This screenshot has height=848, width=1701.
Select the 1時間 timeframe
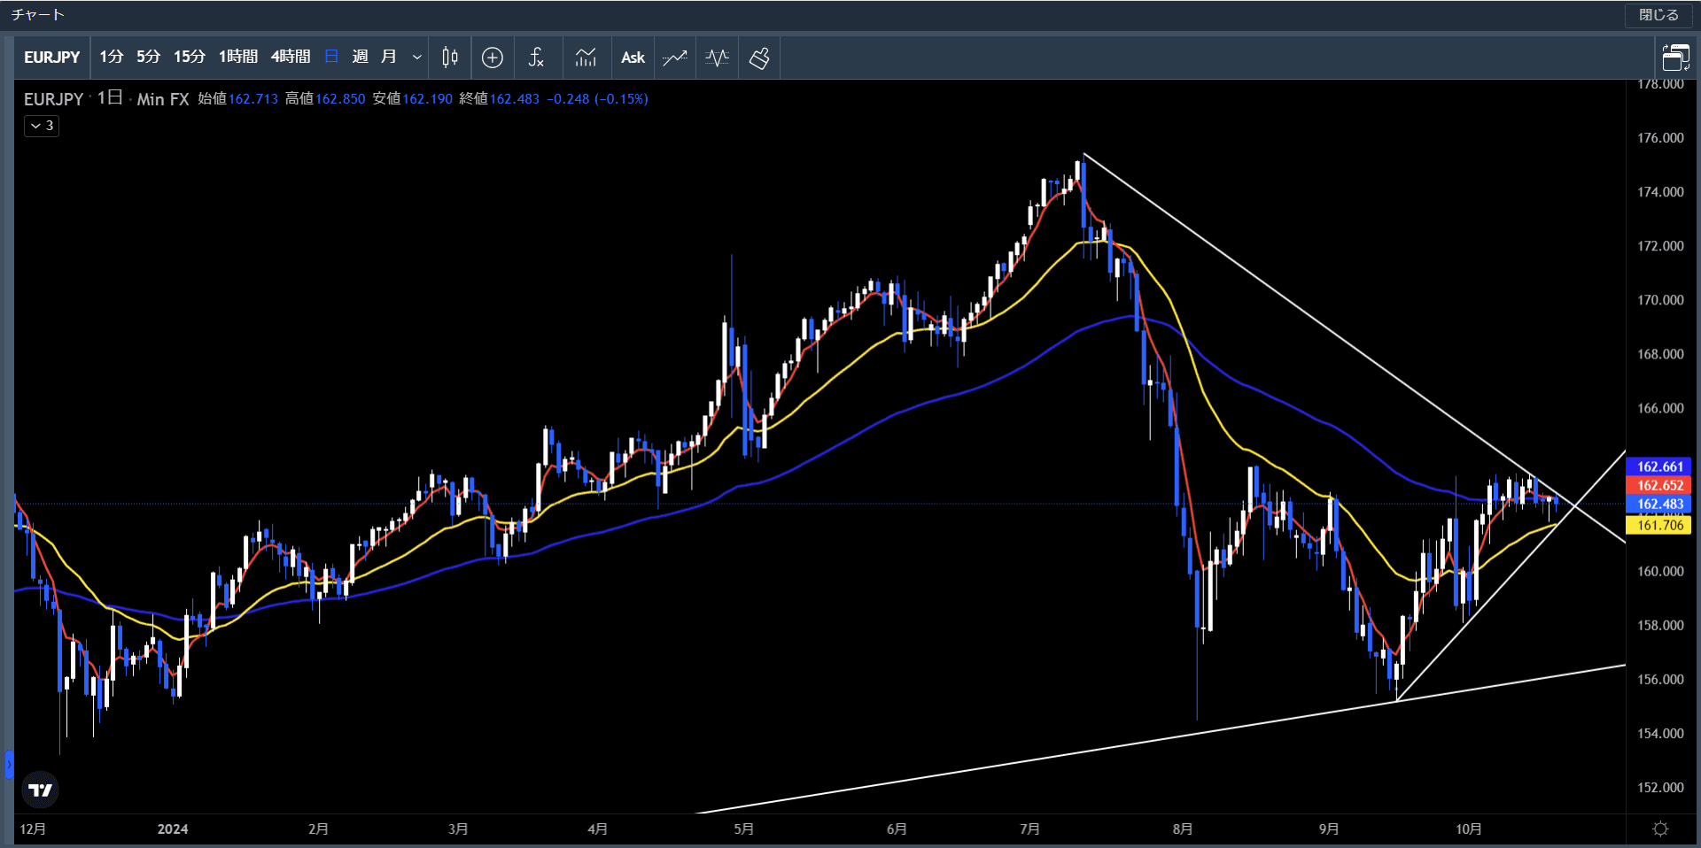click(x=238, y=58)
